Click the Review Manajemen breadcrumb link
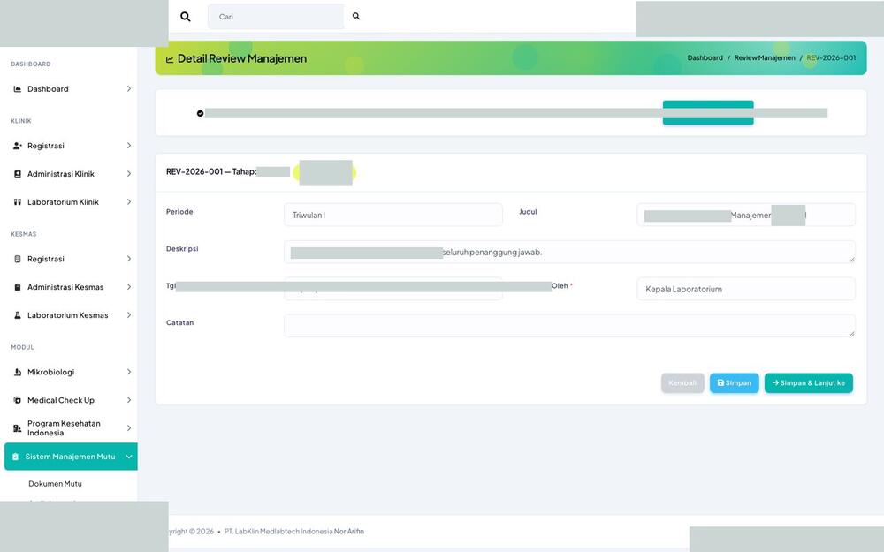Screen dimensions: 884x552 [x=765, y=58]
